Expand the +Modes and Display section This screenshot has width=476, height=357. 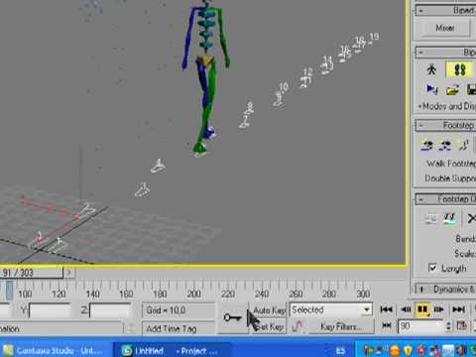[446, 106]
